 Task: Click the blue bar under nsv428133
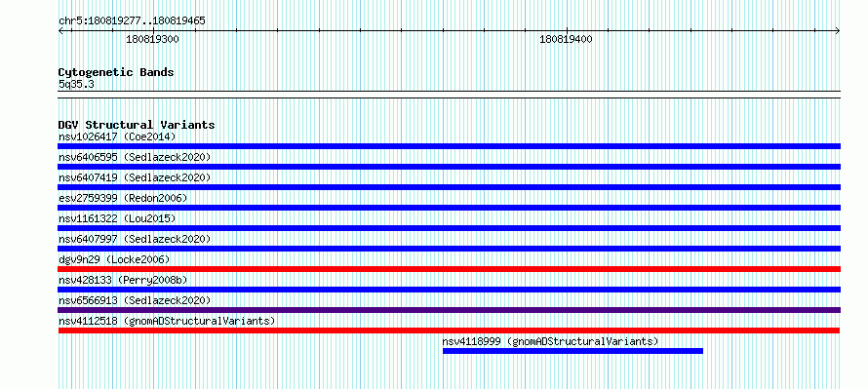449,290
